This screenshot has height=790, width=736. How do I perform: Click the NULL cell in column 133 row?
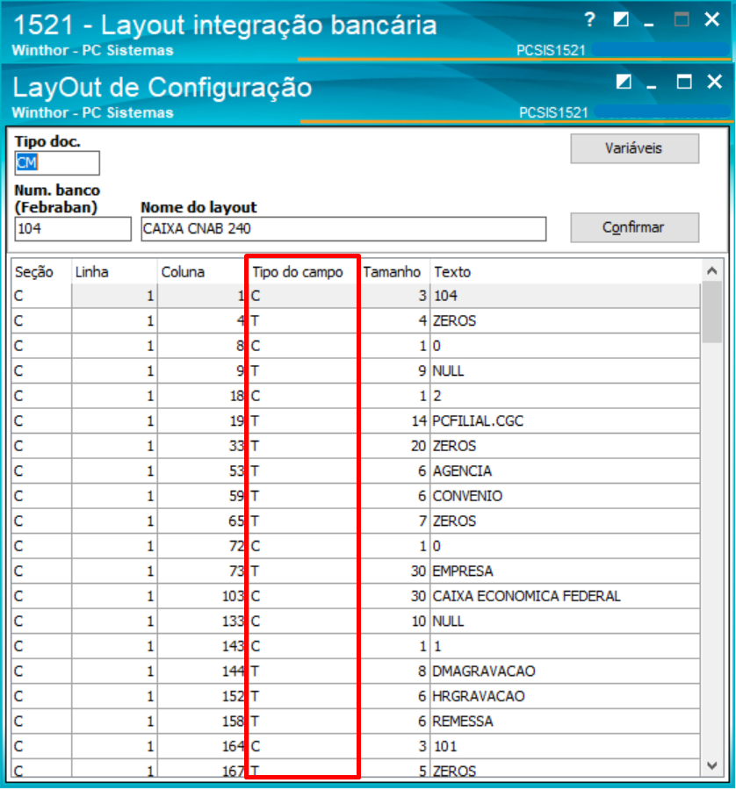click(565, 621)
